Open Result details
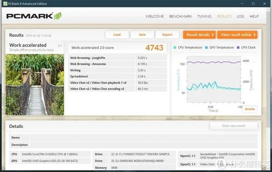 (199, 35)
